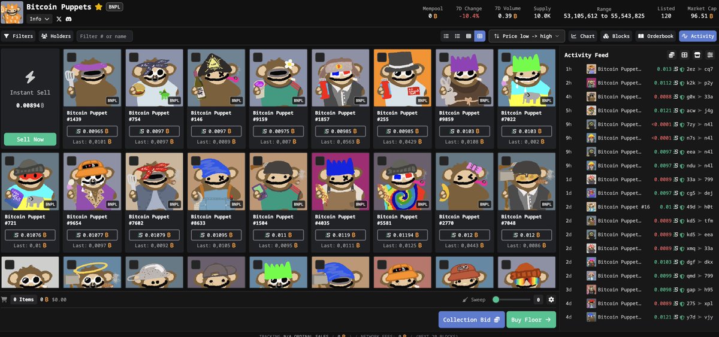This screenshot has width=719, height=337.
Task: Click the Market Cap 96.51 stat
Action: tap(703, 13)
